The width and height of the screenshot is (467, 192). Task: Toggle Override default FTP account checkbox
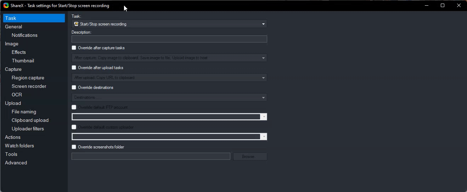[74, 107]
